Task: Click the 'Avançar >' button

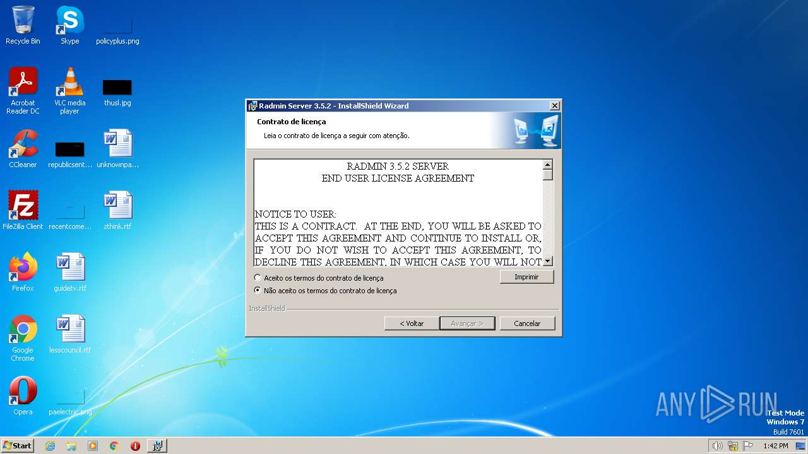Action: click(467, 323)
